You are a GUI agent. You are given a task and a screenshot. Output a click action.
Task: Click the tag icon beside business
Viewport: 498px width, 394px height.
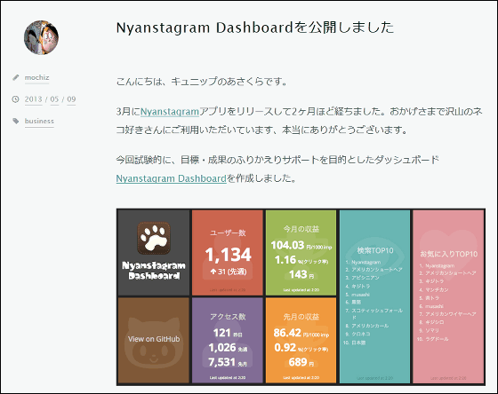[16, 121]
